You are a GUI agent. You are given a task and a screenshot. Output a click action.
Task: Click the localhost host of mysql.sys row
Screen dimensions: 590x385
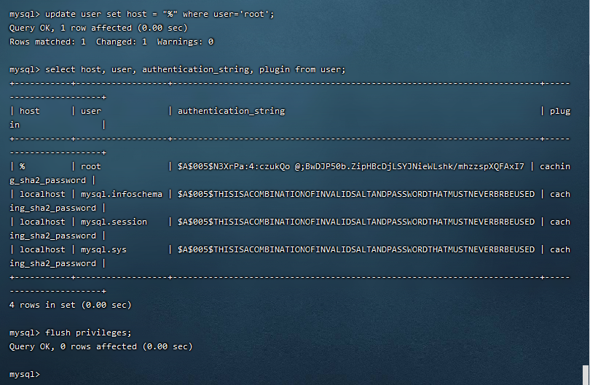pos(42,249)
